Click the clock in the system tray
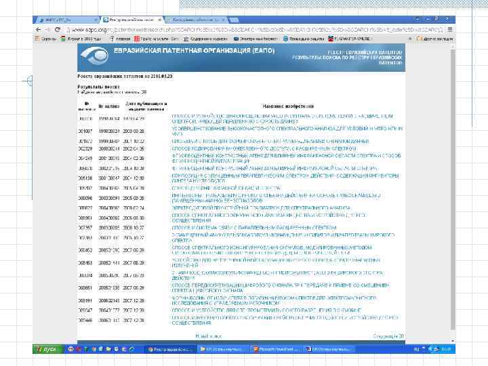The width and height of the screenshot is (488, 366). [446, 350]
